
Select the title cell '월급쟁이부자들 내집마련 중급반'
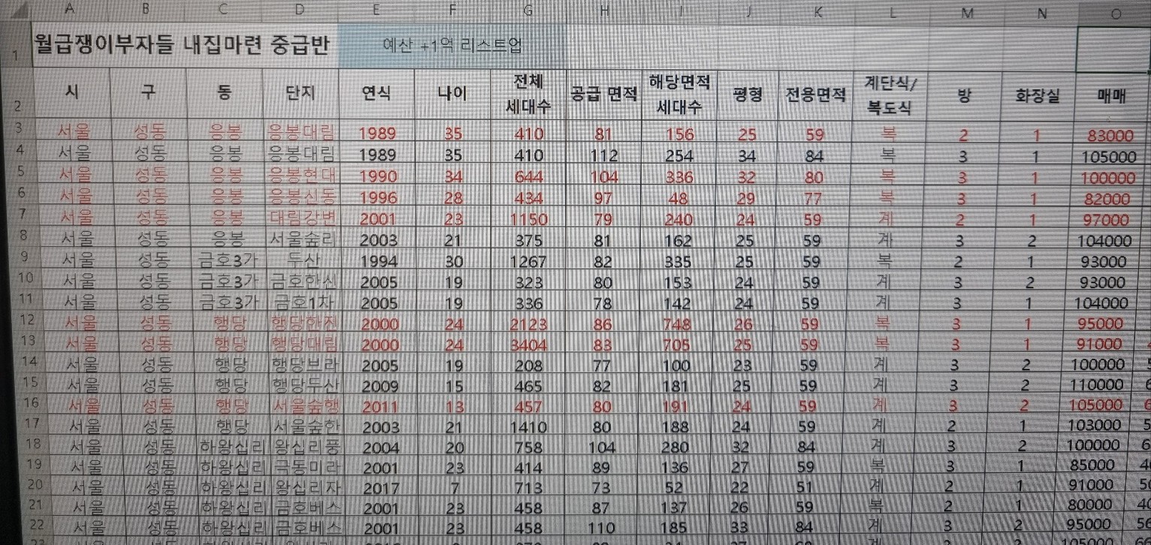click(183, 47)
